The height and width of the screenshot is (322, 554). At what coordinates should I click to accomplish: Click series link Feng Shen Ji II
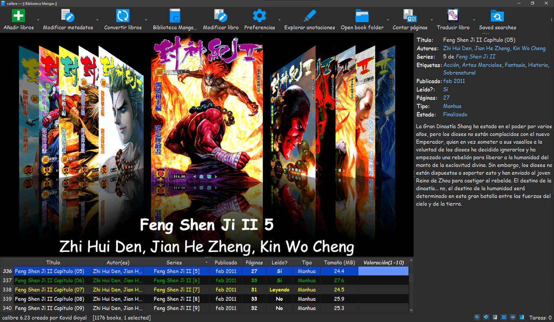[x=476, y=57]
